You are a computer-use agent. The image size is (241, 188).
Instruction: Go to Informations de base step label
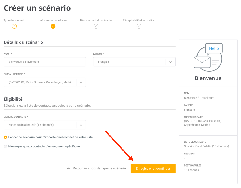click(53, 20)
